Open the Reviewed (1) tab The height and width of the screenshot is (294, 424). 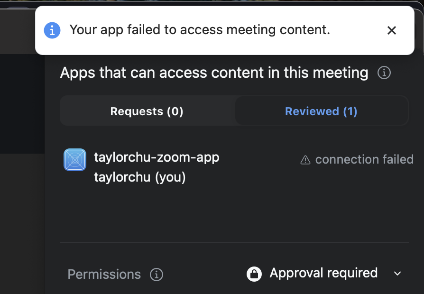321,111
